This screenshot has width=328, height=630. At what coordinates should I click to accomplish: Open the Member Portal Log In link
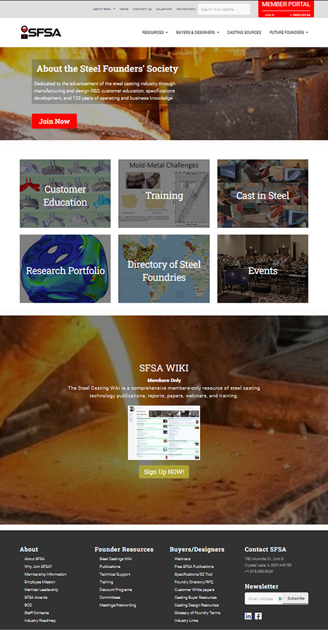[270, 15]
